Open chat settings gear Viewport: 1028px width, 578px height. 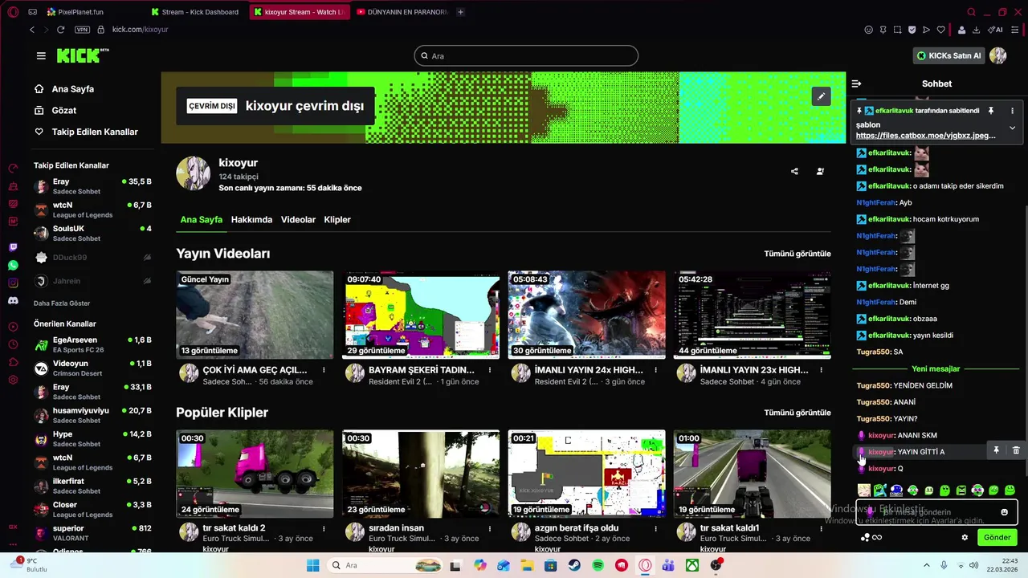(x=965, y=537)
